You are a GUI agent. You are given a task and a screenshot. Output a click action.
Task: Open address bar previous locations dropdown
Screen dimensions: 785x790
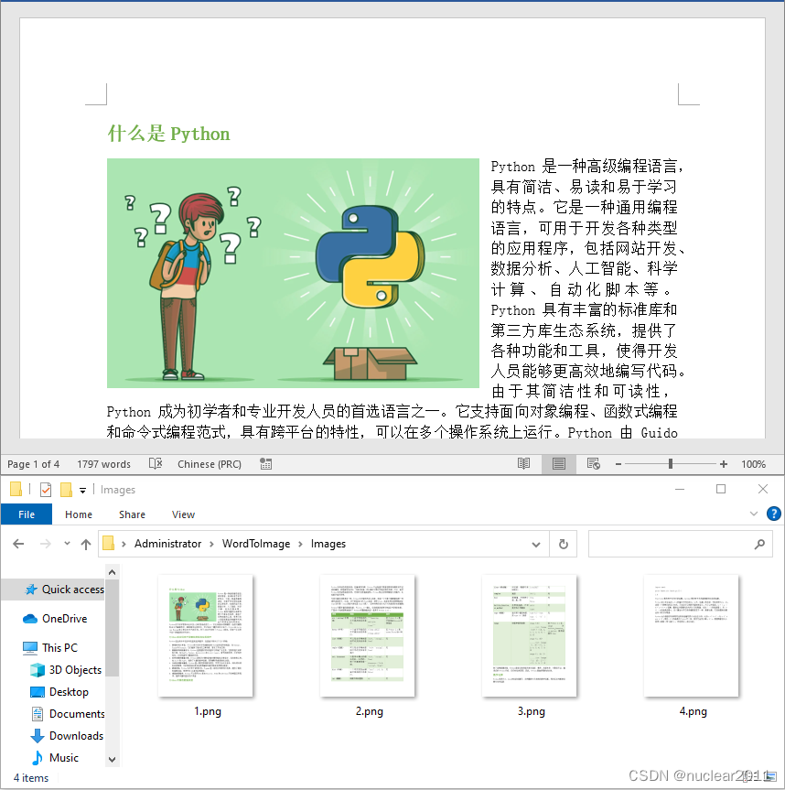tap(536, 544)
